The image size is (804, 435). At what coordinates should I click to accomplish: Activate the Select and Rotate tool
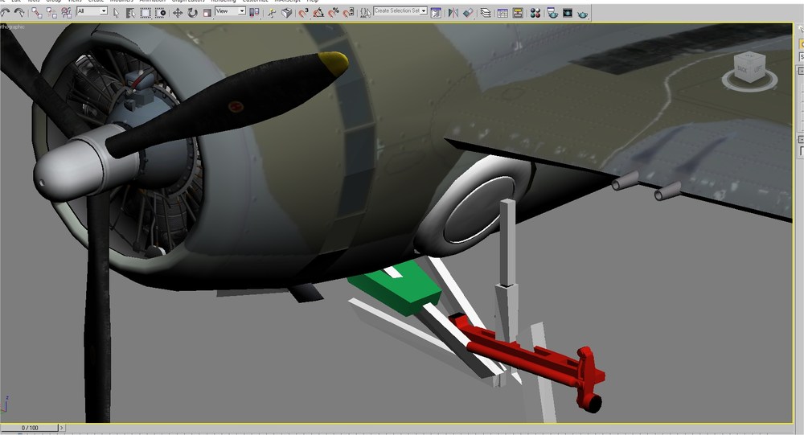pos(192,13)
